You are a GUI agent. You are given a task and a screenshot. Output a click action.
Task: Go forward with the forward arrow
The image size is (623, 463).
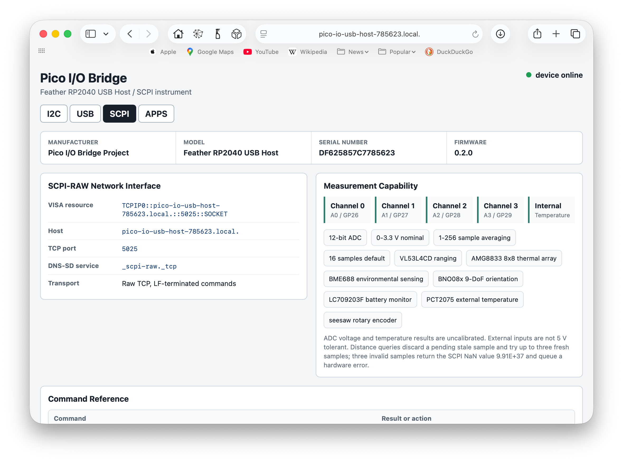[148, 34]
